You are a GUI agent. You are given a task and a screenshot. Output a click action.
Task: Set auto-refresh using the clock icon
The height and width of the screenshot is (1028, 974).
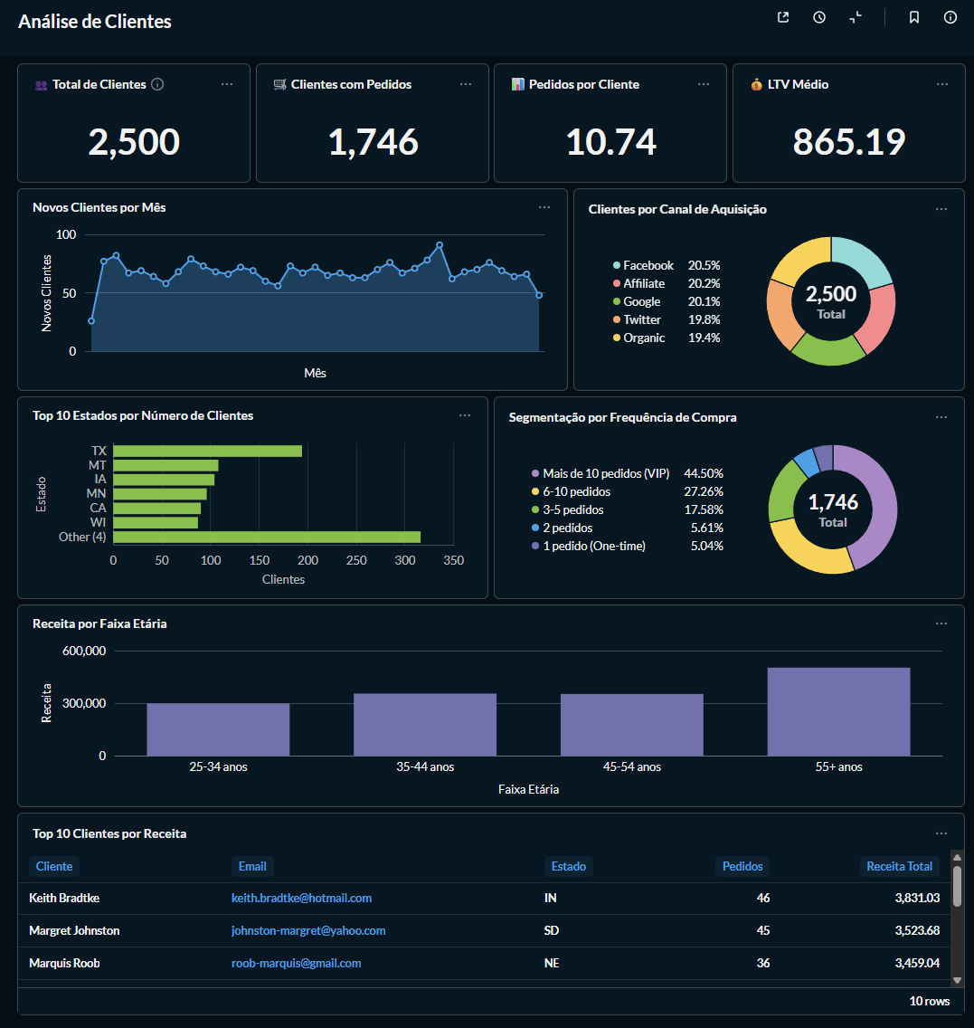click(x=818, y=16)
